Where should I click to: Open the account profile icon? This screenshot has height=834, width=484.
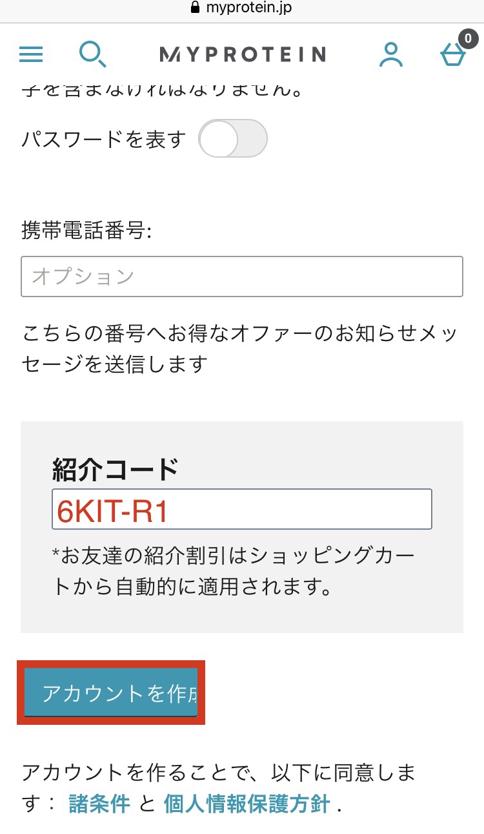coord(390,54)
